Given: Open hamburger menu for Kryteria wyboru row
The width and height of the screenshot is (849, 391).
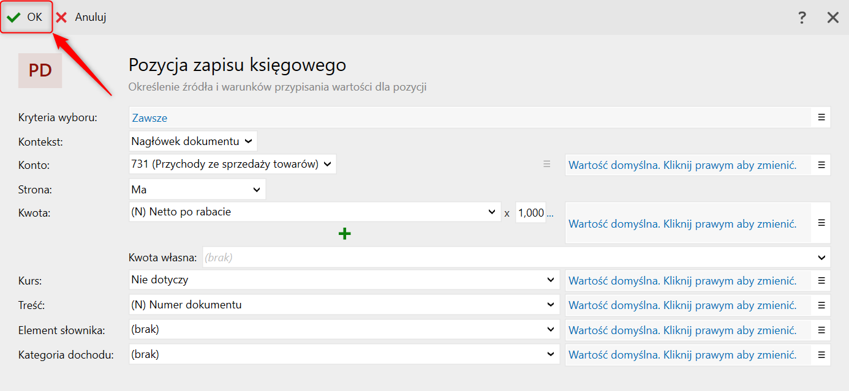Looking at the screenshot, I should [x=821, y=117].
